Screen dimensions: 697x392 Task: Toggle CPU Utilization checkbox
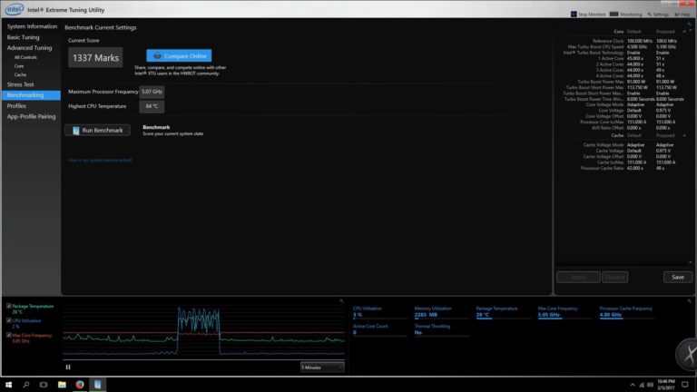[x=9, y=321]
